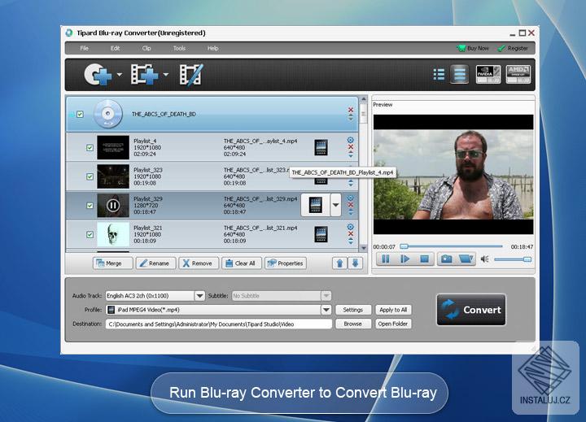Viewport: 586px width, 422px height.
Task: Click the preview playback progress bar
Action: click(451, 246)
